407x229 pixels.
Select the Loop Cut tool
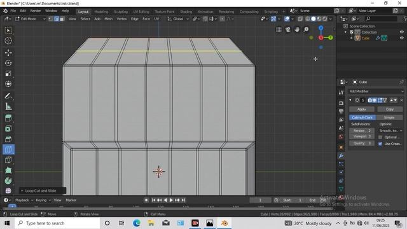pos(8,149)
